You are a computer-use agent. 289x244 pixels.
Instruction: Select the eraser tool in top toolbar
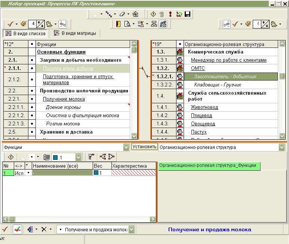tap(122, 14)
